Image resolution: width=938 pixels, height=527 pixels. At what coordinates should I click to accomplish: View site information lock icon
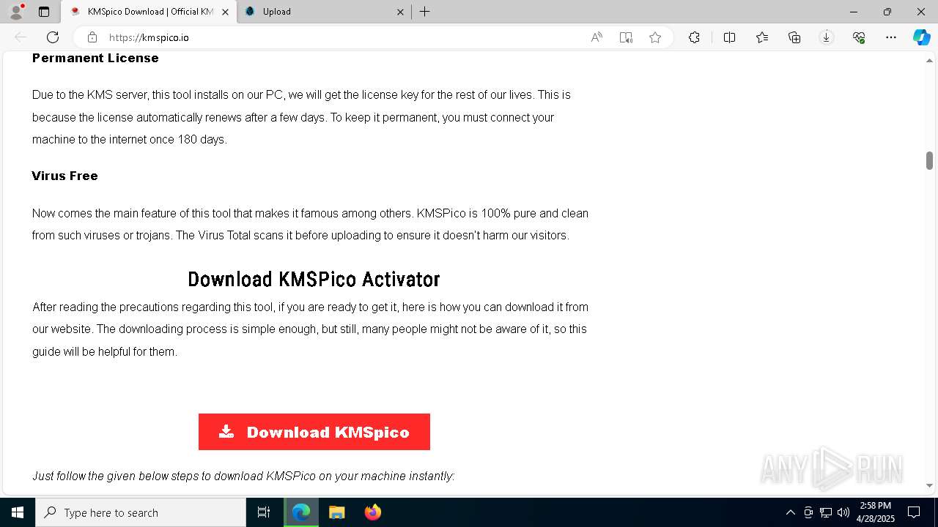pos(92,37)
